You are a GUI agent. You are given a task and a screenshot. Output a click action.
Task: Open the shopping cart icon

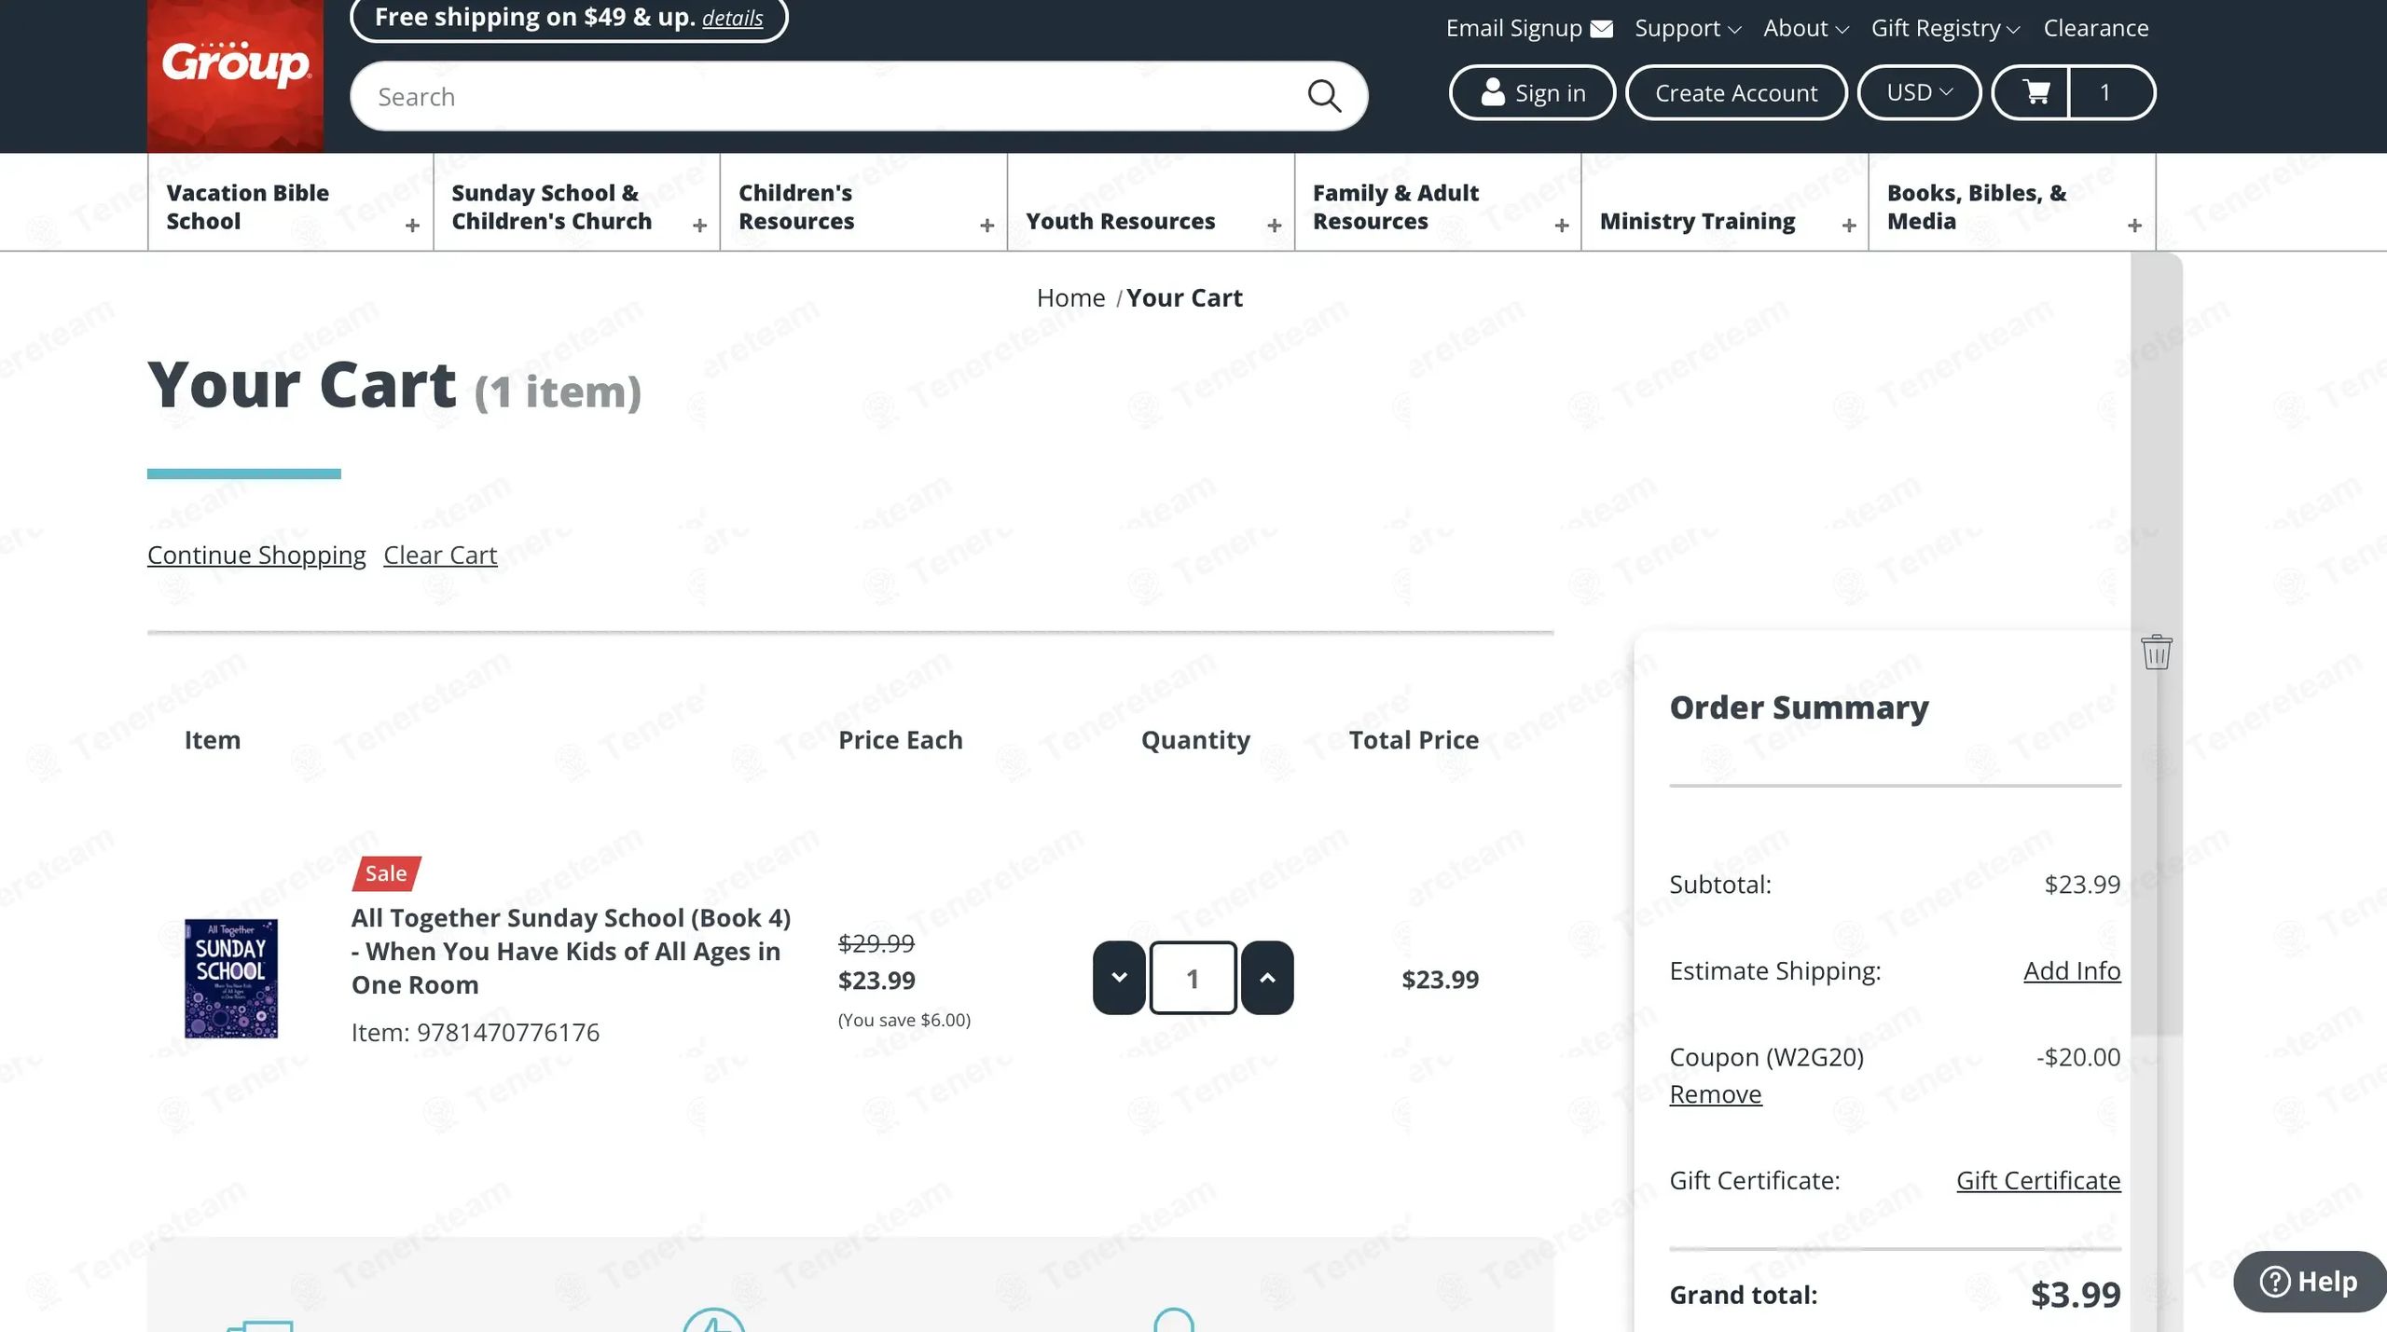[2035, 92]
